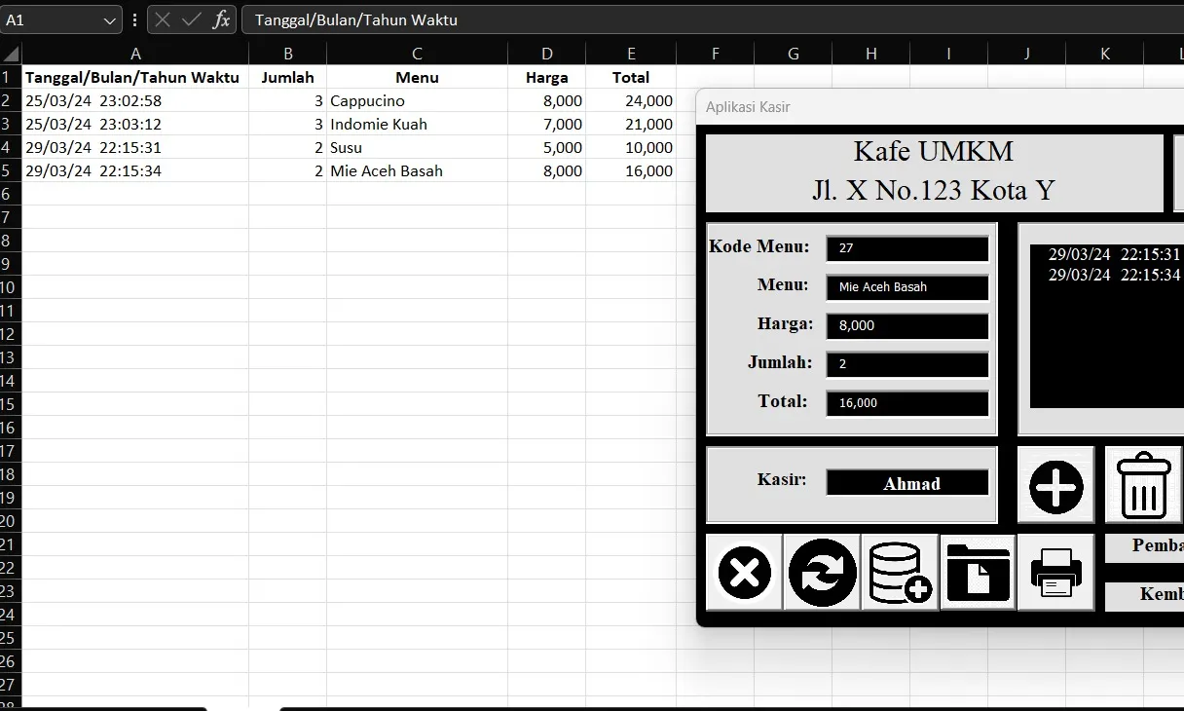The image size is (1184, 711).
Task: Click the Kode Menu input field showing 27
Action: (x=906, y=248)
